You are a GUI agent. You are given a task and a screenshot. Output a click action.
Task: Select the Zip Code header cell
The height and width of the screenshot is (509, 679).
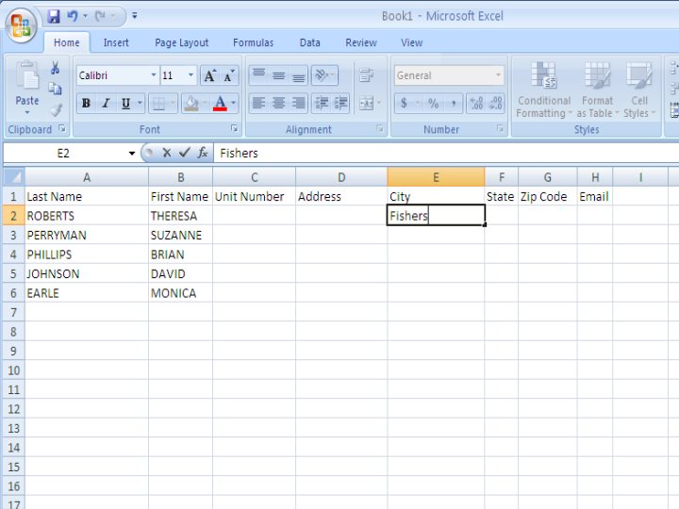(547, 196)
